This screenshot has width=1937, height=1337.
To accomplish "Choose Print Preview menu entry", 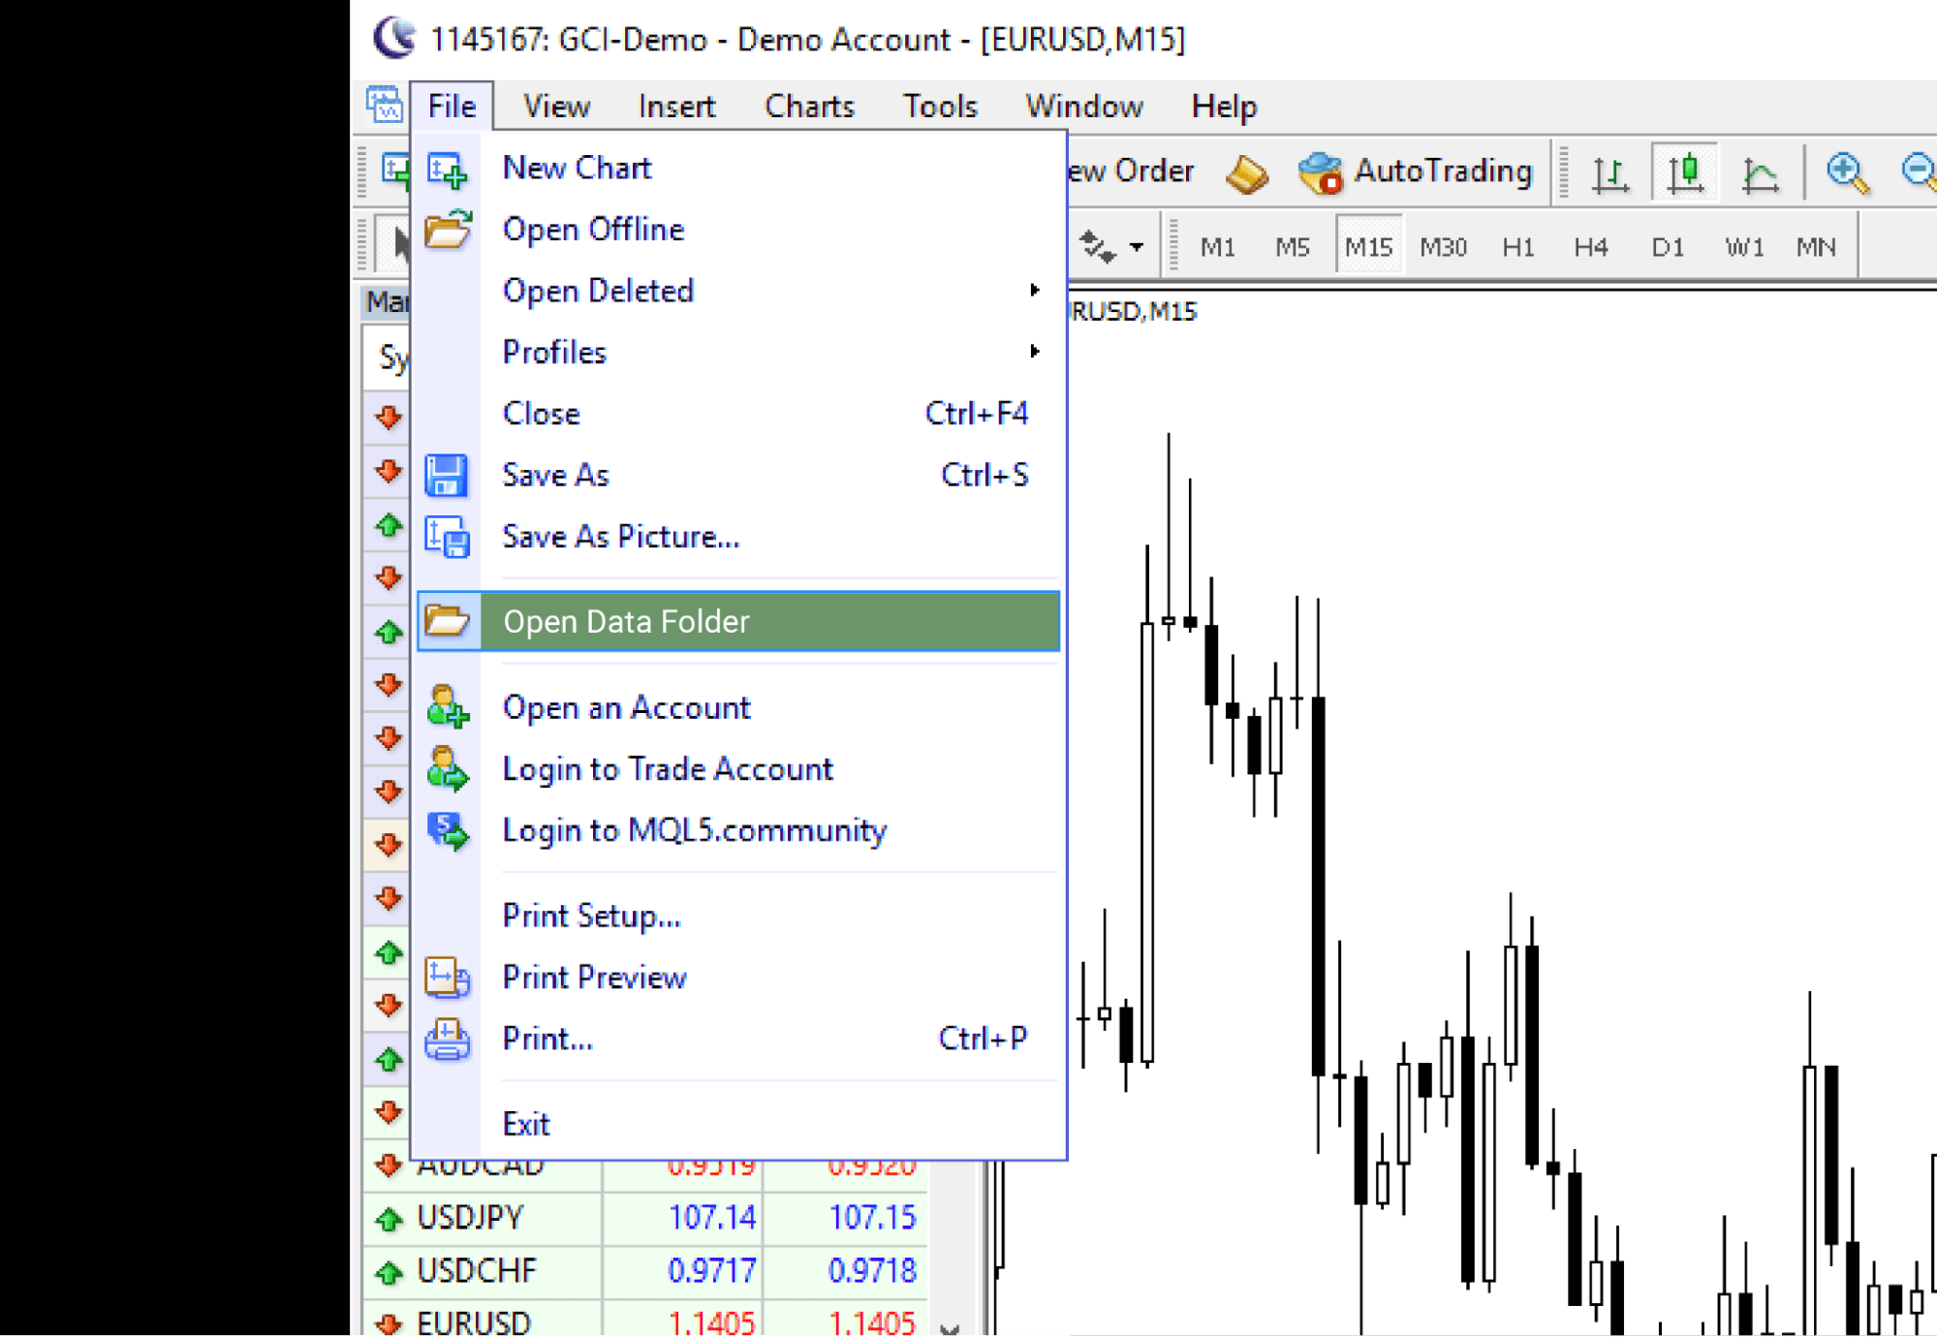I will tap(739, 977).
